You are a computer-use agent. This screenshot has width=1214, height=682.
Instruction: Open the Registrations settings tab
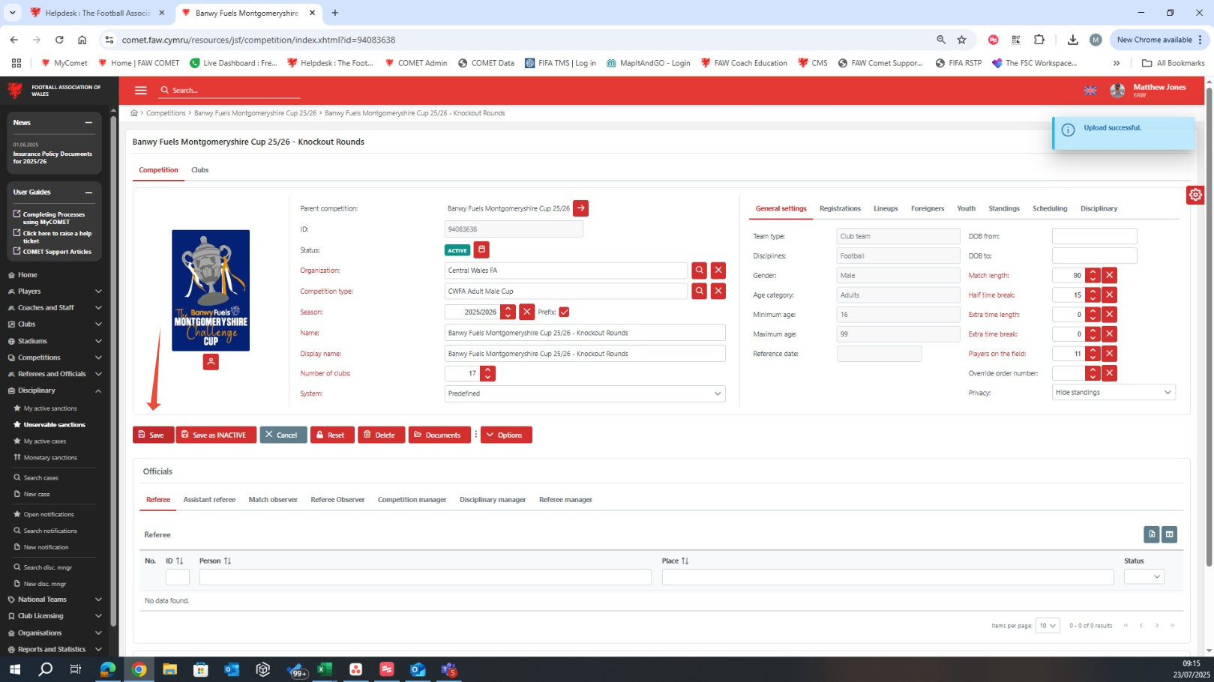pos(840,208)
